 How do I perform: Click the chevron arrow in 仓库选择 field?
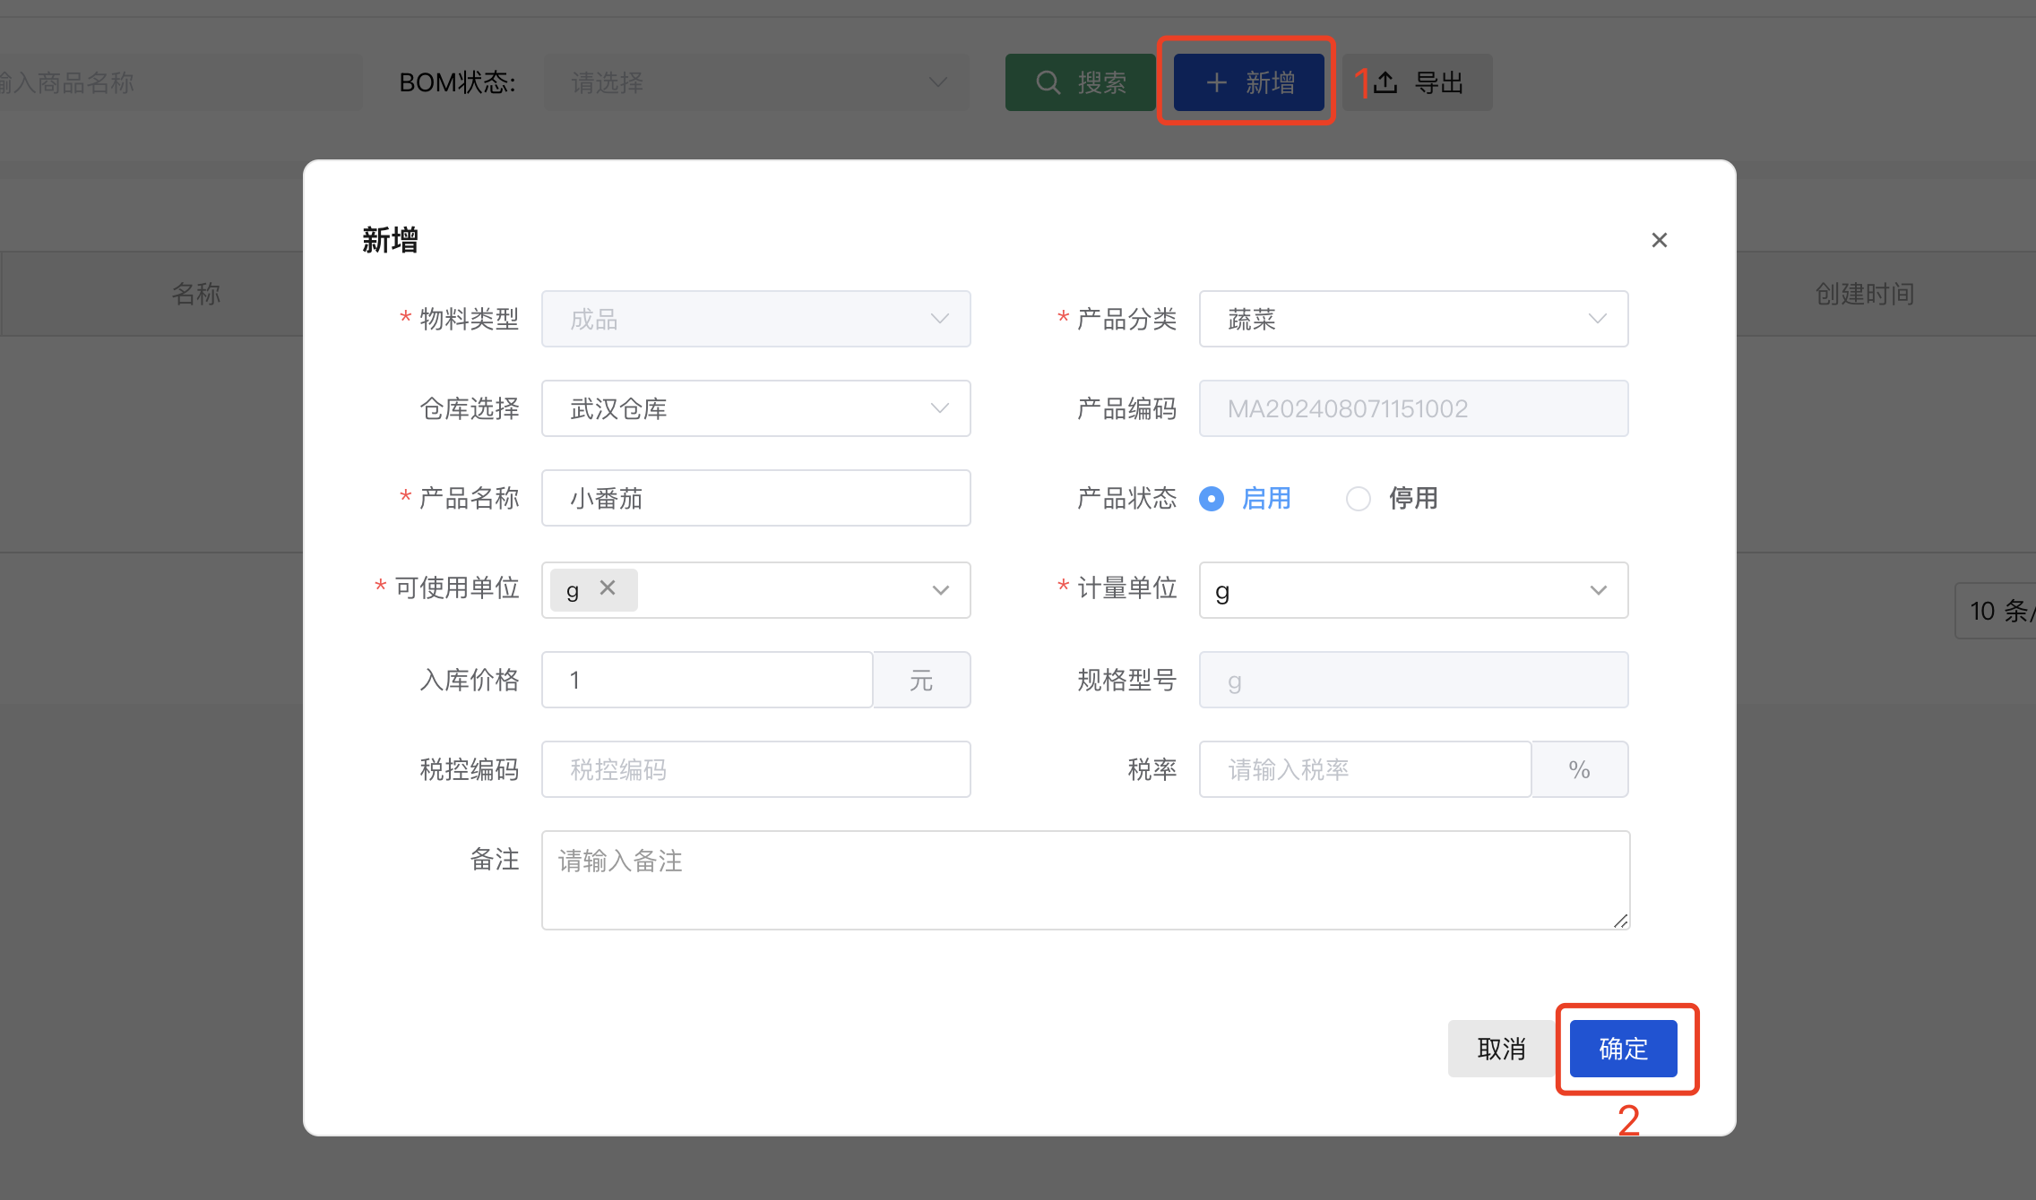[939, 408]
